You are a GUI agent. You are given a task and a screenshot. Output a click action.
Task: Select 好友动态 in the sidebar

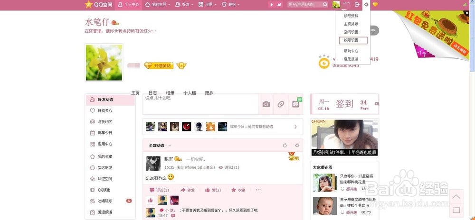click(x=110, y=100)
